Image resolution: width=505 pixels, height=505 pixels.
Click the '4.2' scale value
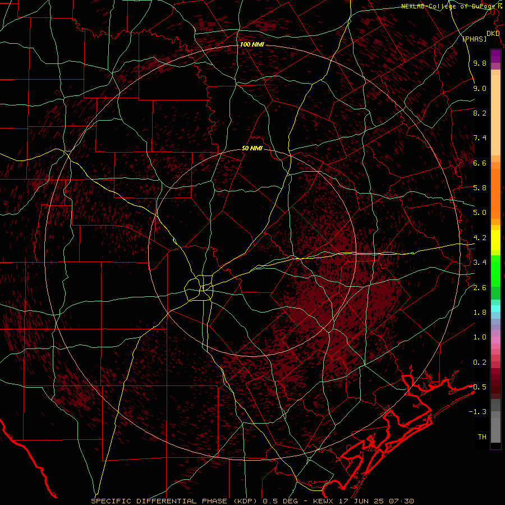[x=480, y=238]
